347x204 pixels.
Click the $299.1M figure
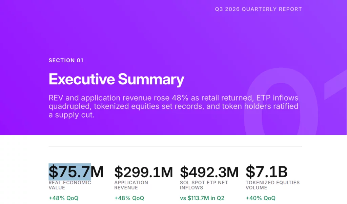[x=143, y=172]
